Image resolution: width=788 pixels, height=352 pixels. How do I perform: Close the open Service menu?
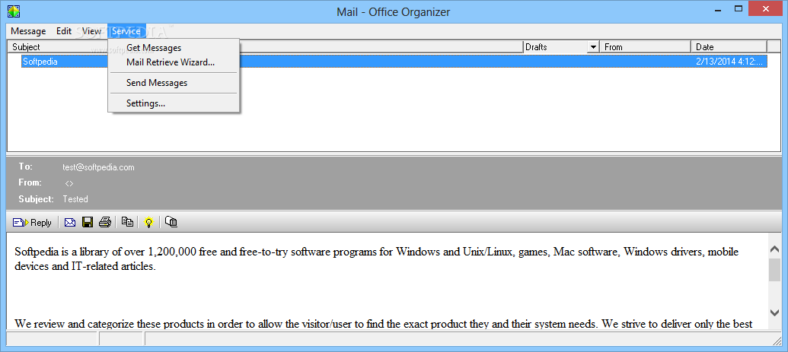click(x=126, y=31)
